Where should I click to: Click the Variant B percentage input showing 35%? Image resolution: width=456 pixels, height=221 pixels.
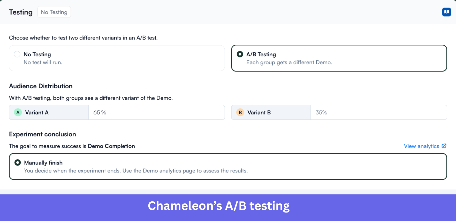tap(379, 112)
